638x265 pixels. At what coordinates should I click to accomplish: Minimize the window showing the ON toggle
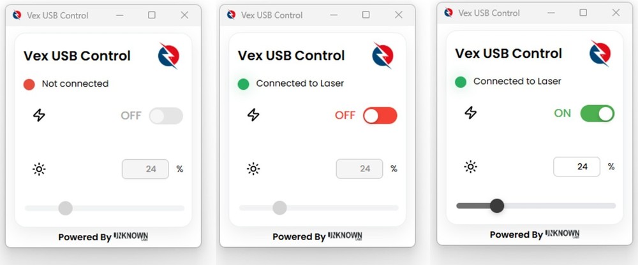point(551,13)
